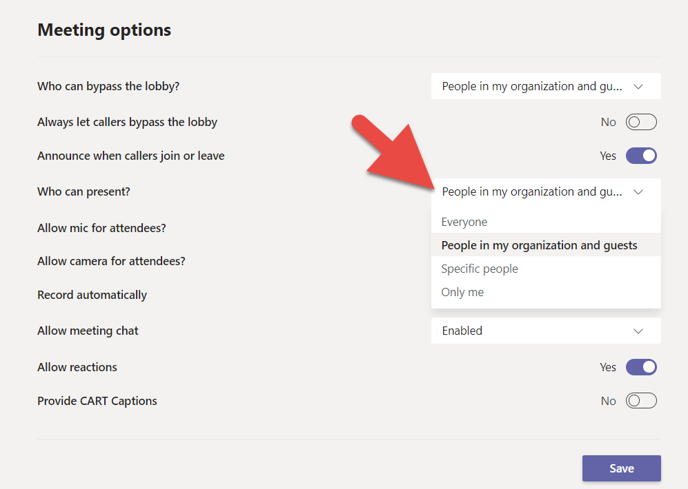Turn off the 'Allow reactions' toggle
Image resolution: width=688 pixels, height=489 pixels.
point(641,367)
